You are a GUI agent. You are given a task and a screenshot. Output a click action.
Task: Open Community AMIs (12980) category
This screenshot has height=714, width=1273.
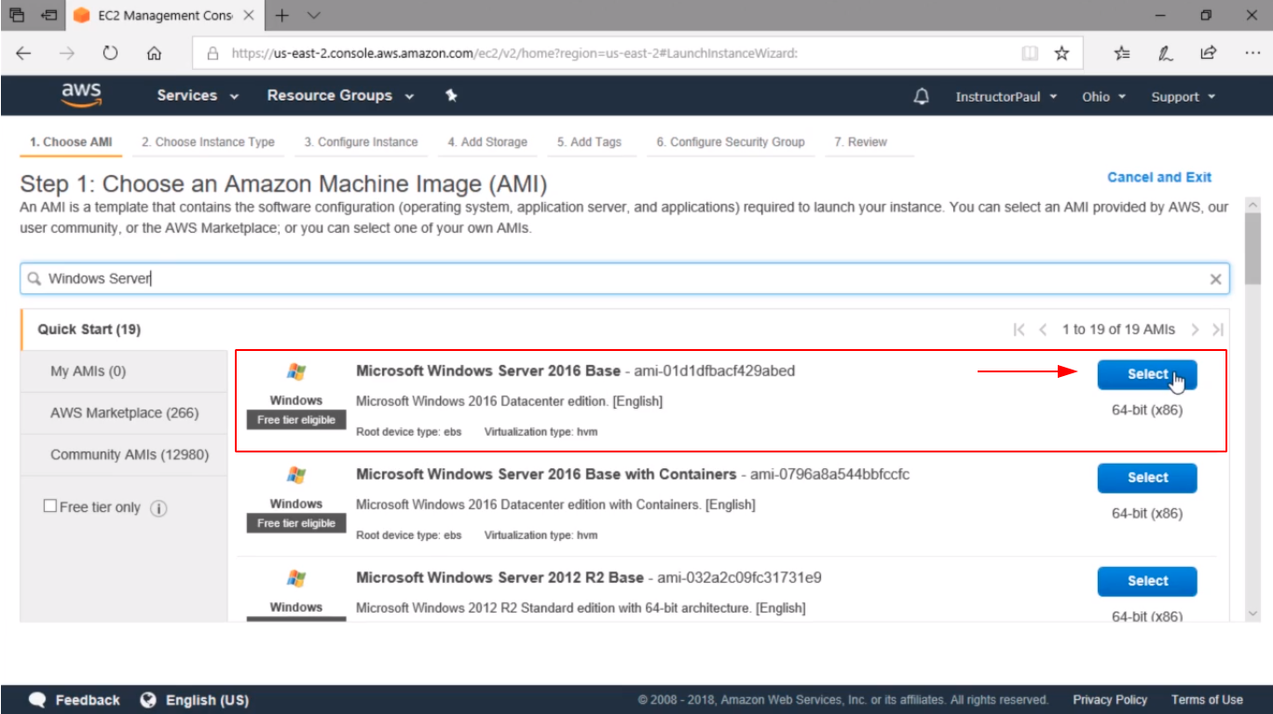[x=124, y=455]
